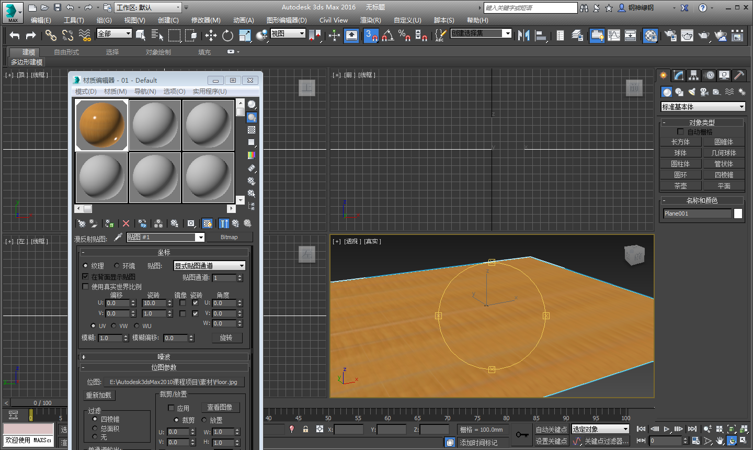Click the Mirror tool icon
Screen dimensions: 753x450
524,35
